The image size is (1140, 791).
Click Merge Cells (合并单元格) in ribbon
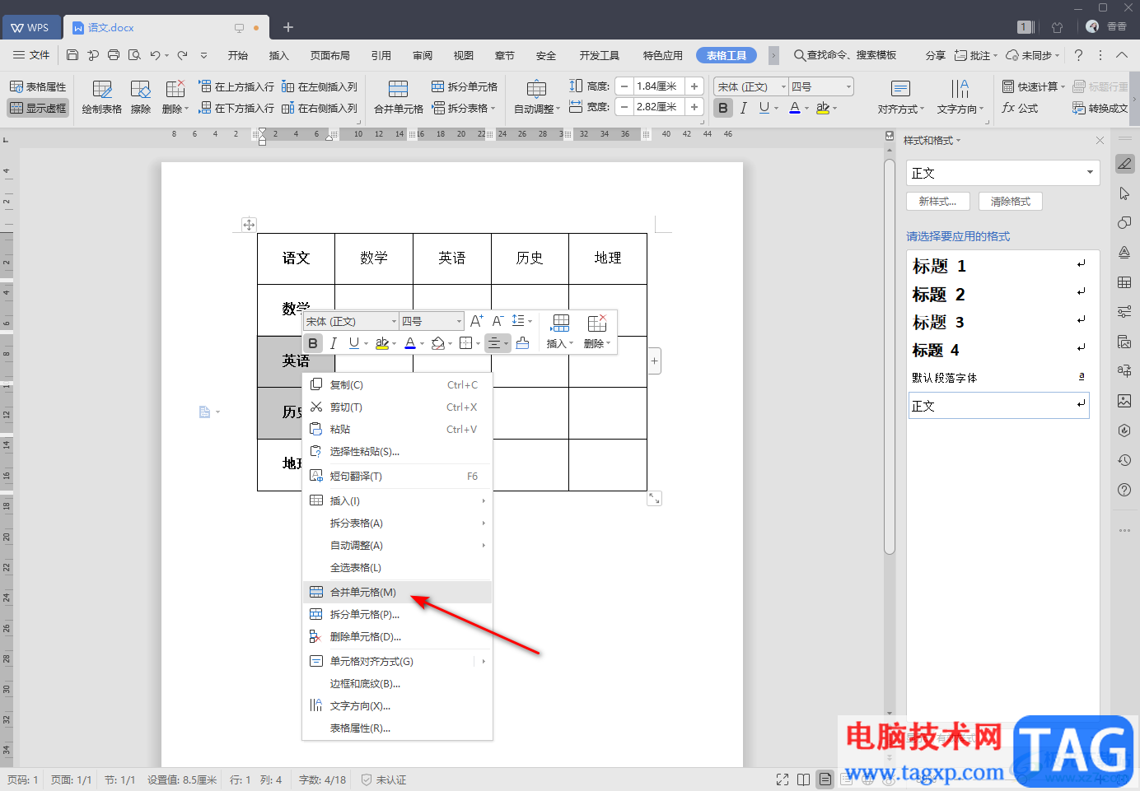click(398, 90)
